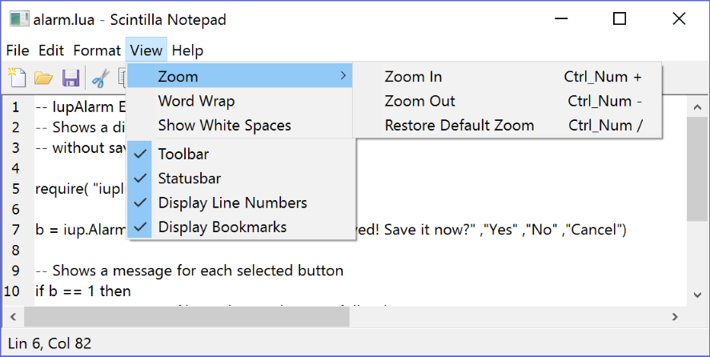
Task: Open the Format menu
Action: 97,50
